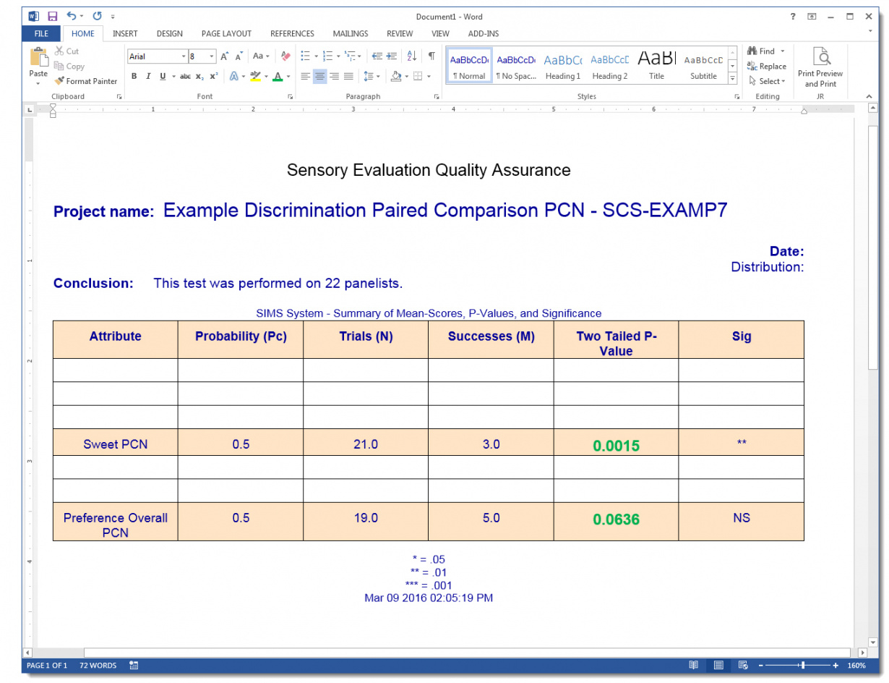
Task: Click the Two Tailed P-Value 0.0015 cell
Action: coord(616,446)
